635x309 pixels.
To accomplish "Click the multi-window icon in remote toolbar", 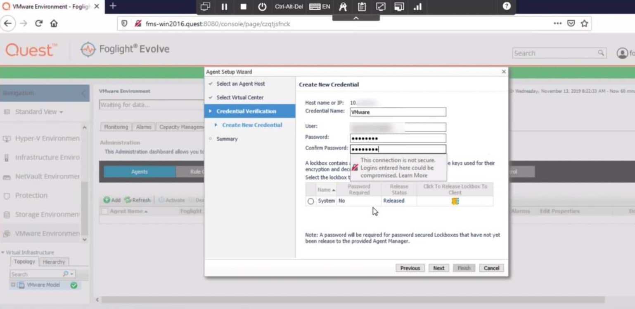I will [399, 7].
